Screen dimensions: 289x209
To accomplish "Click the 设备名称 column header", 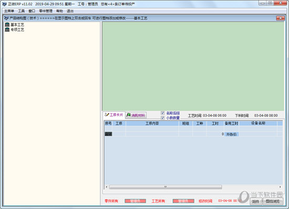I will click(x=258, y=124).
